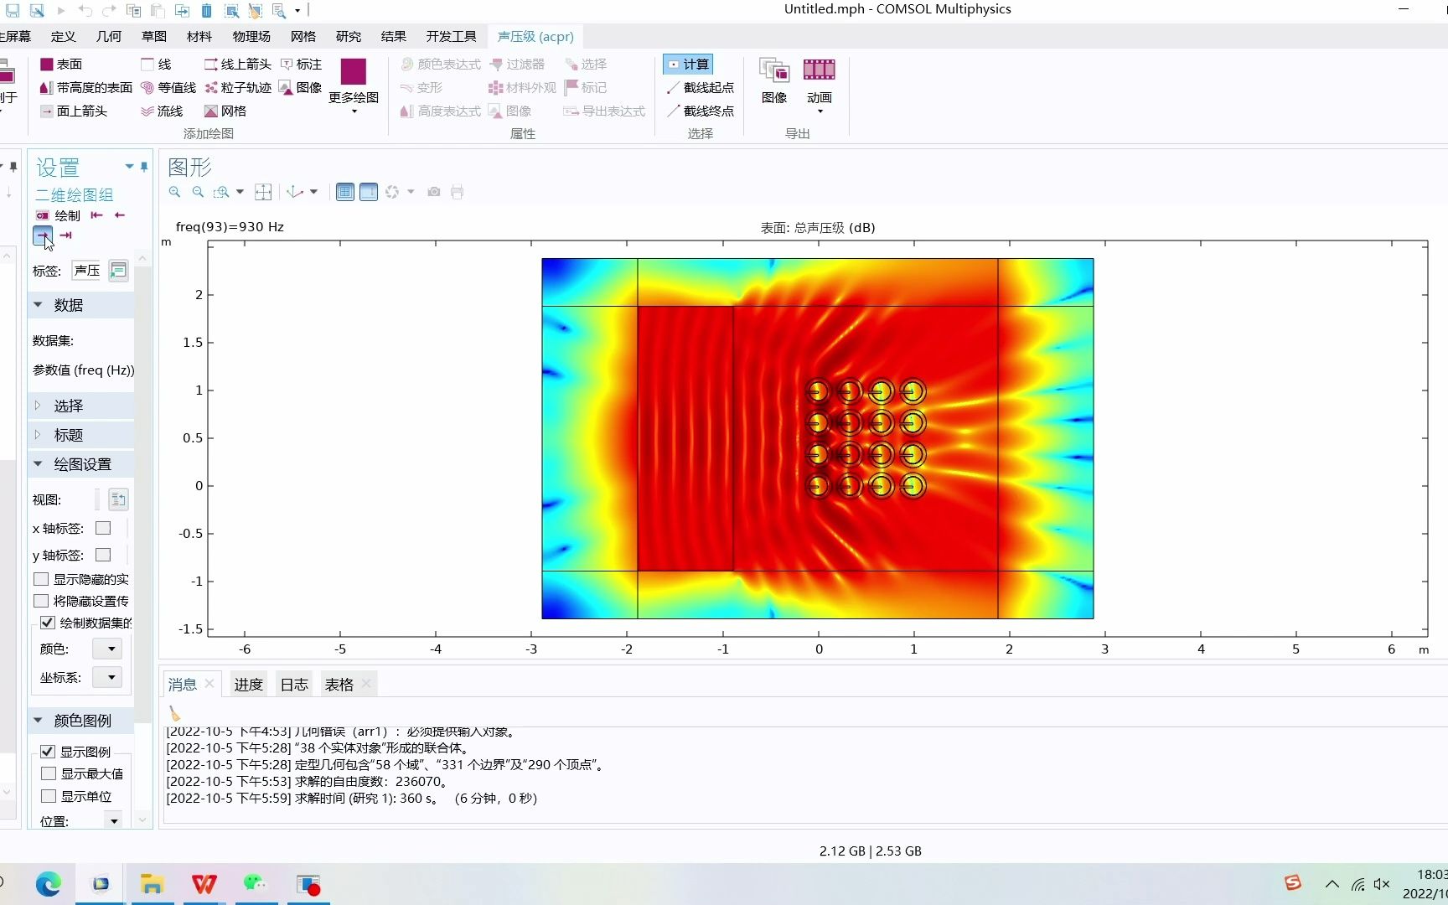Click the Evaluate (计算) button

point(688,64)
